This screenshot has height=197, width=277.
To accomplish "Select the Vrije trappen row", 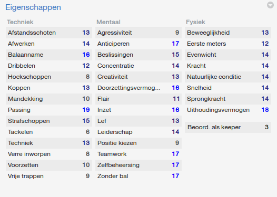I will 49,176.
